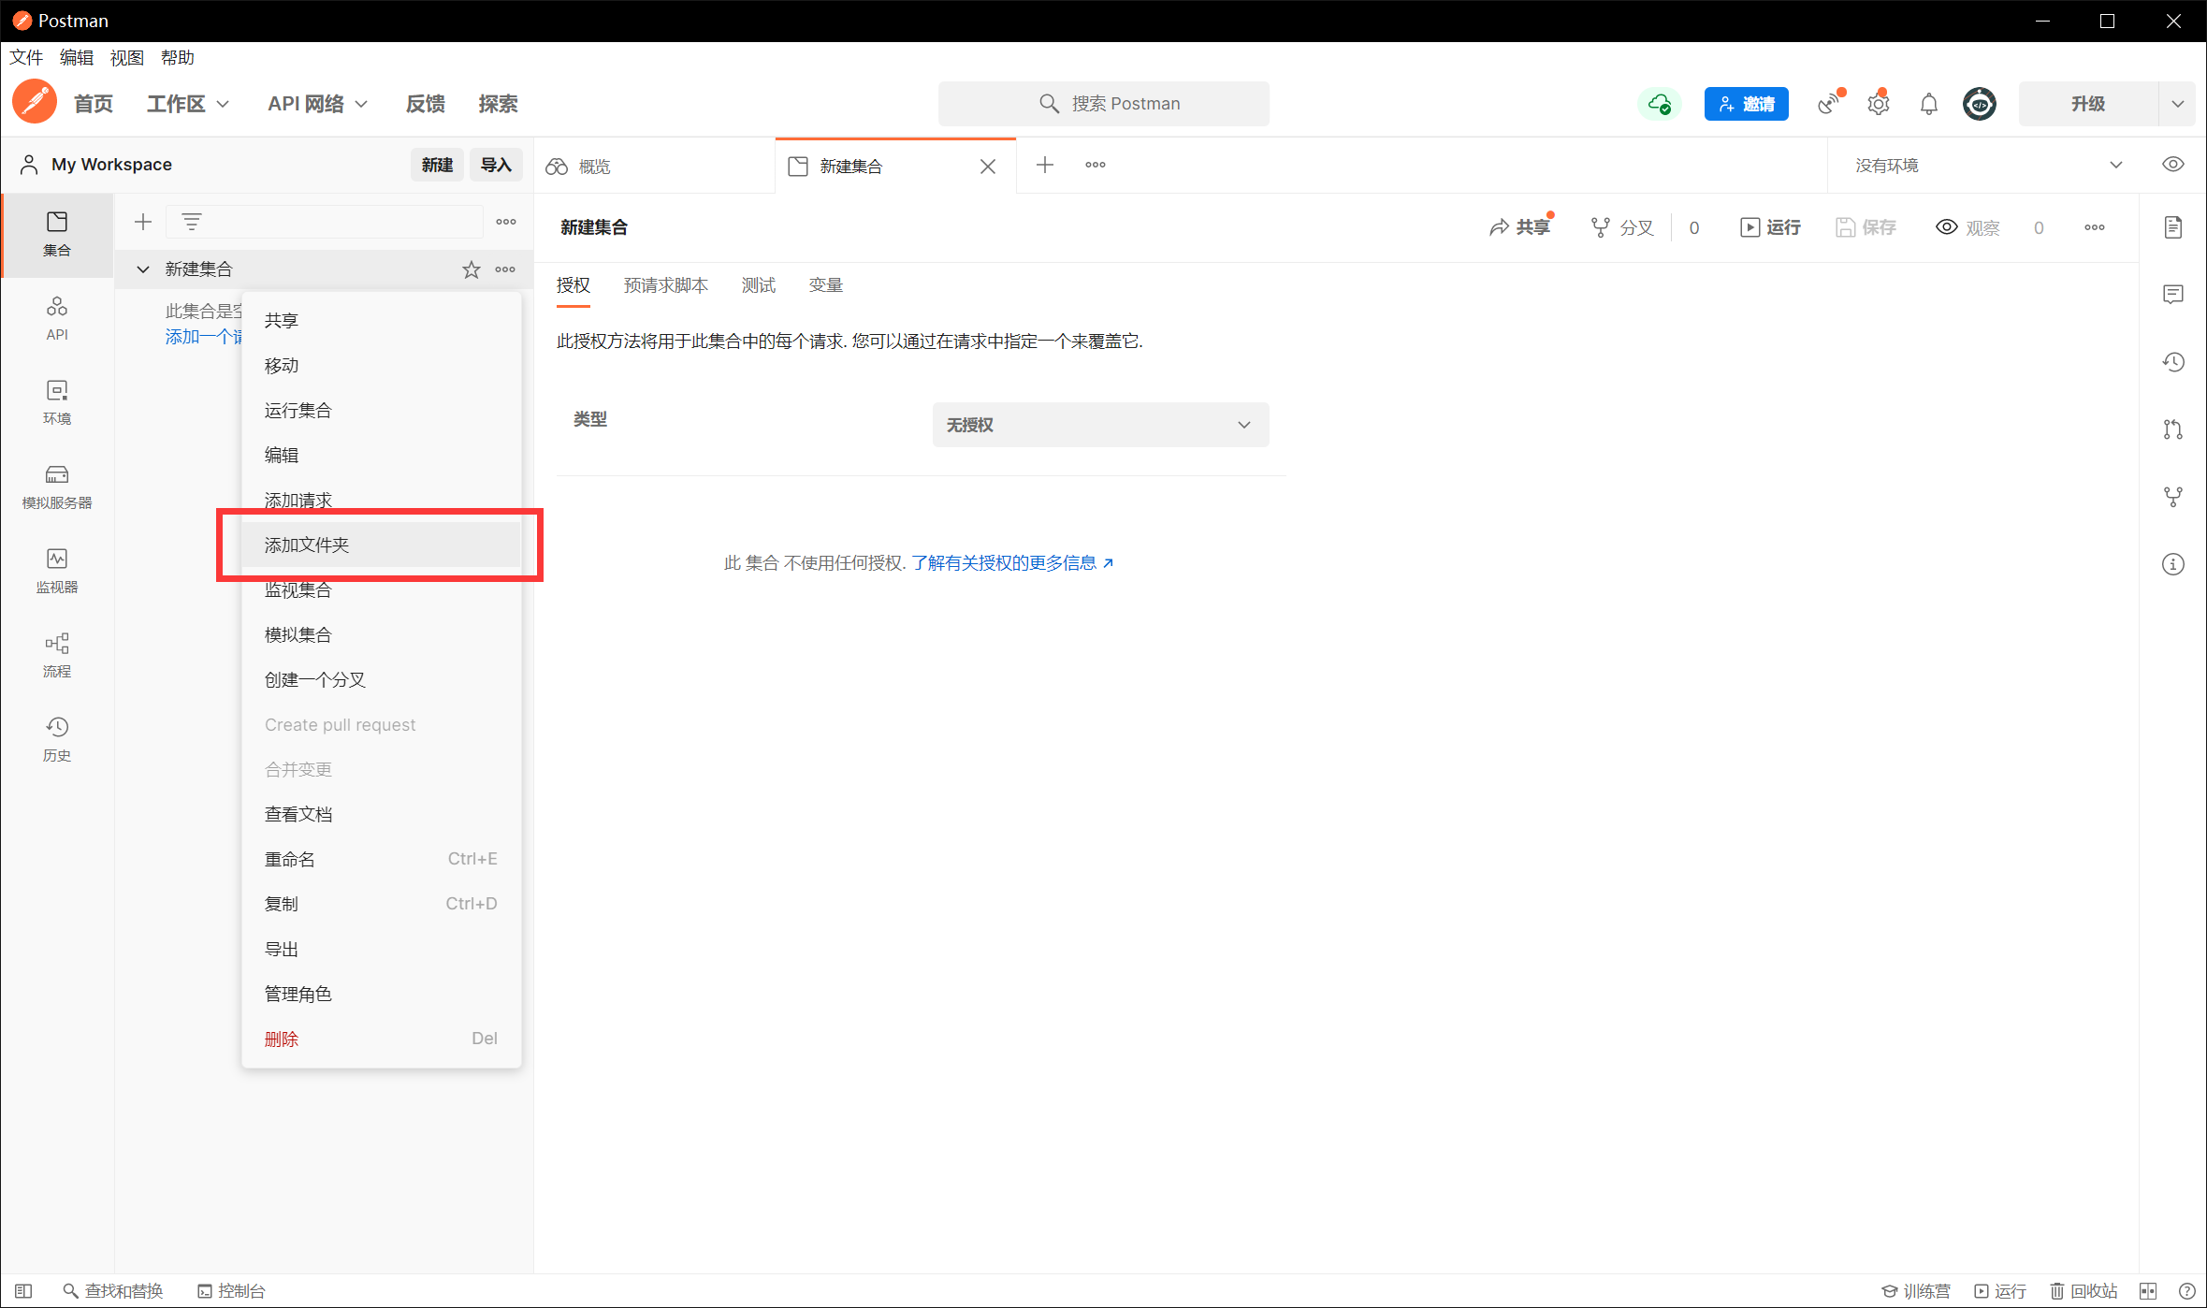Open the History (历史) sidebar panel

tap(56, 738)
